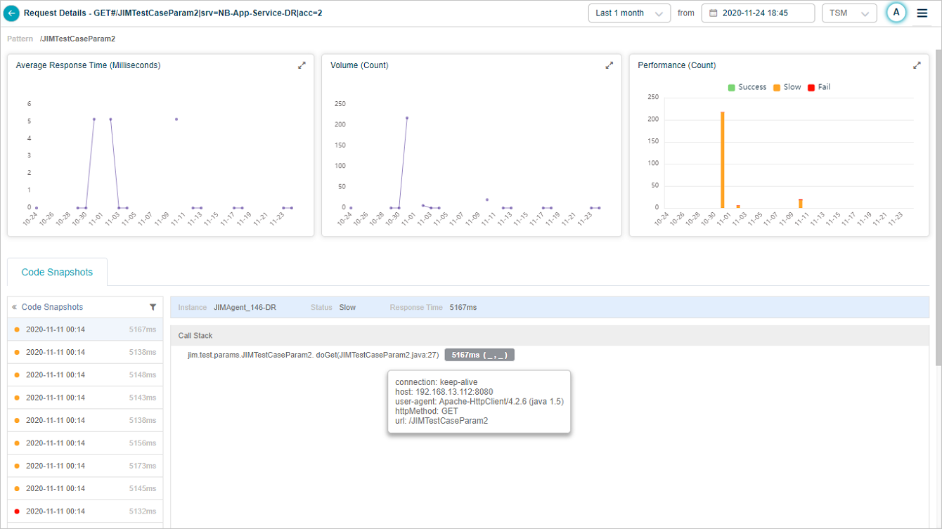The height and width of the screenshot is (529, 942).
Task: Click the from date input field
Action: pos(763,13)
